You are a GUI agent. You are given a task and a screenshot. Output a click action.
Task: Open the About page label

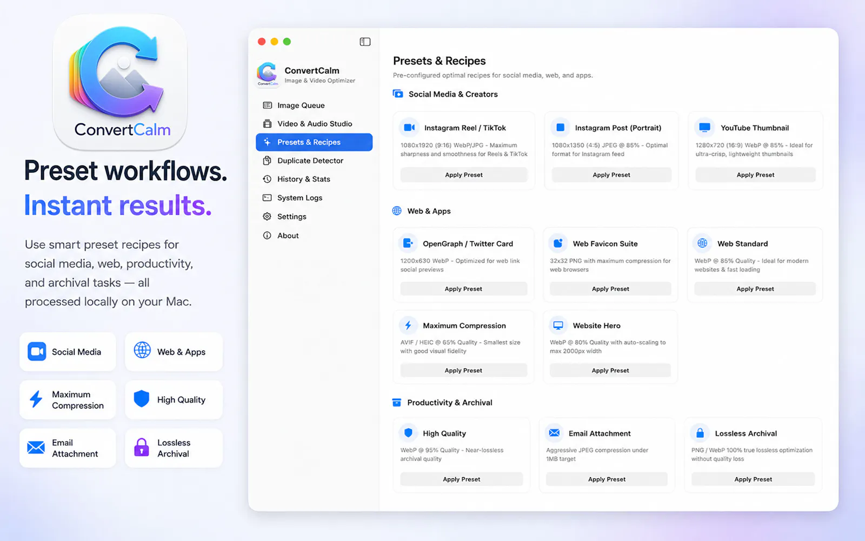tap(288, 235)
